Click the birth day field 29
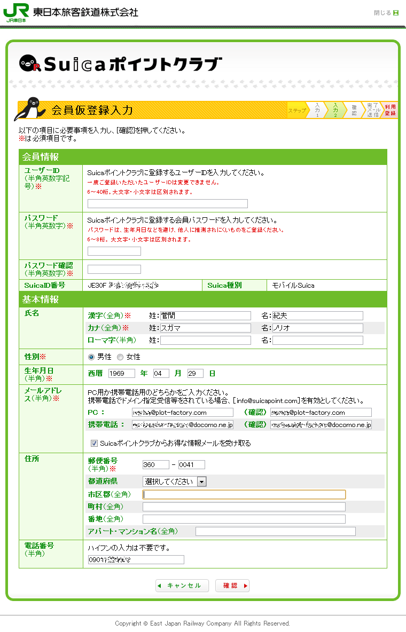 (196, 374)
